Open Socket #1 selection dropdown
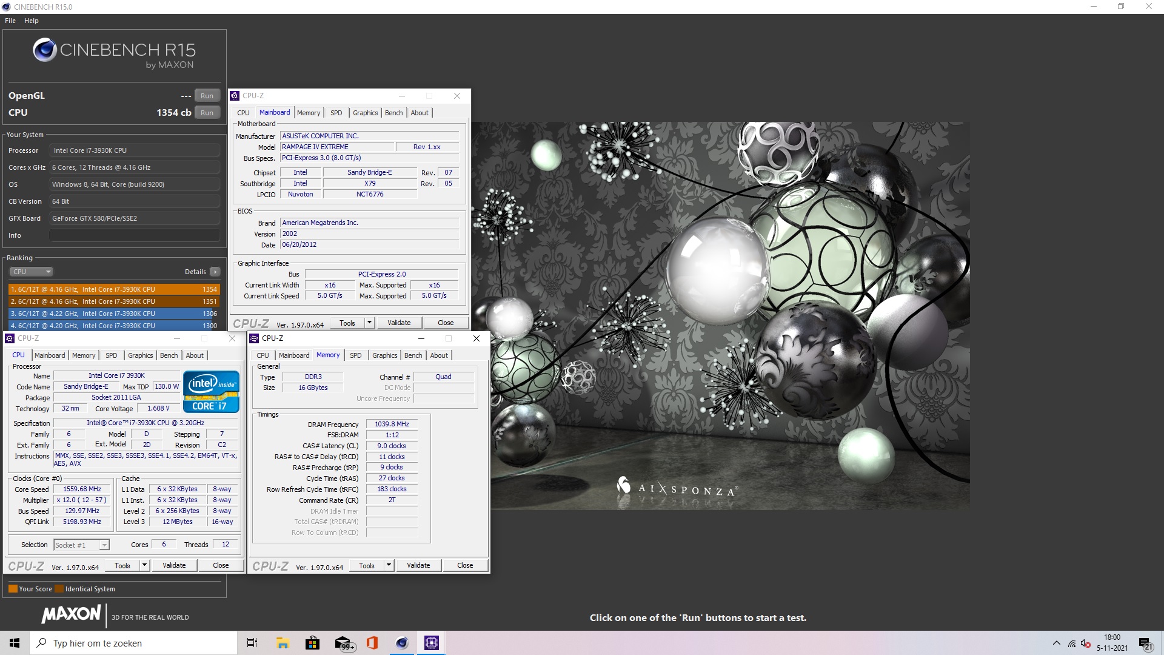 pos(82,545)
